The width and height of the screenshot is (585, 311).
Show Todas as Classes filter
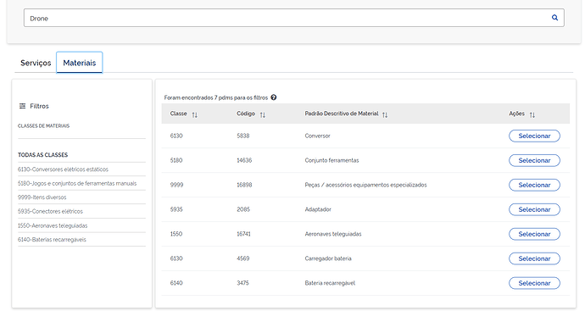click(43, 155)
